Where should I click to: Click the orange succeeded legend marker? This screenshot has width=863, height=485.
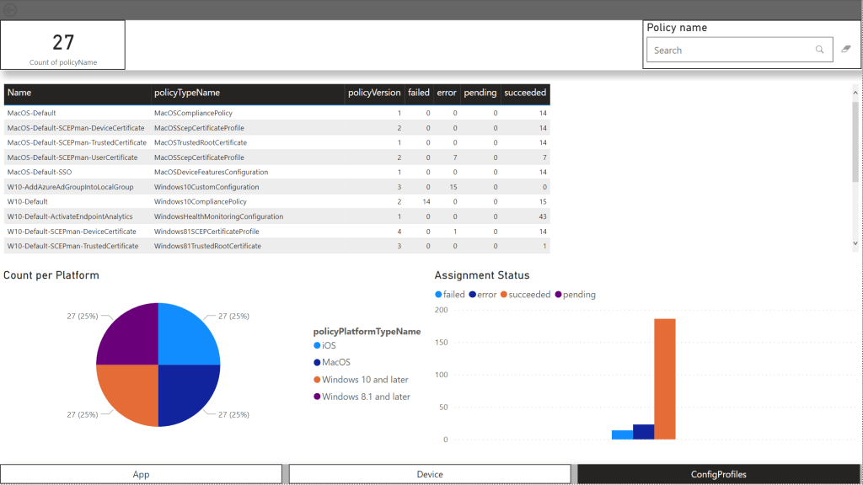click(504, 295)
